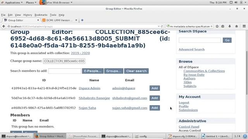Focus the Search DSpace text field

200,40
